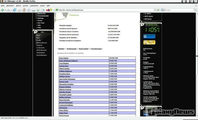Open the toolbar dropdown arrow after eBay
The image size is (198, 120).
pos(54,10)
